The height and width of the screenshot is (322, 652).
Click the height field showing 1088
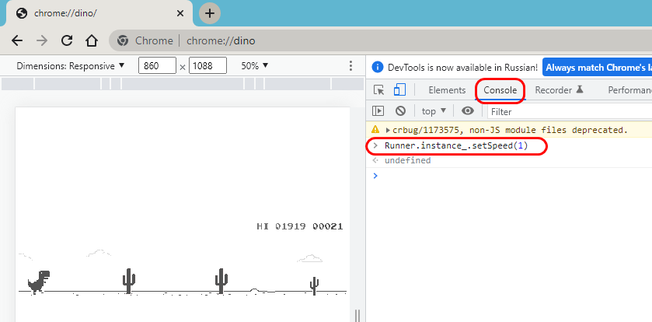click(x=207, y=66)
